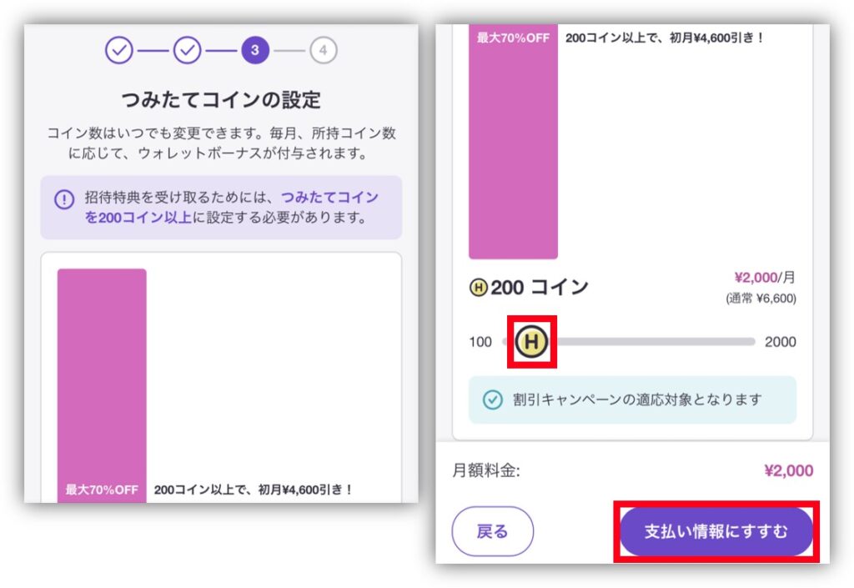The image size is (854, 588).
Task: Click the slider minimum label 100
Action: click(480, 342)
